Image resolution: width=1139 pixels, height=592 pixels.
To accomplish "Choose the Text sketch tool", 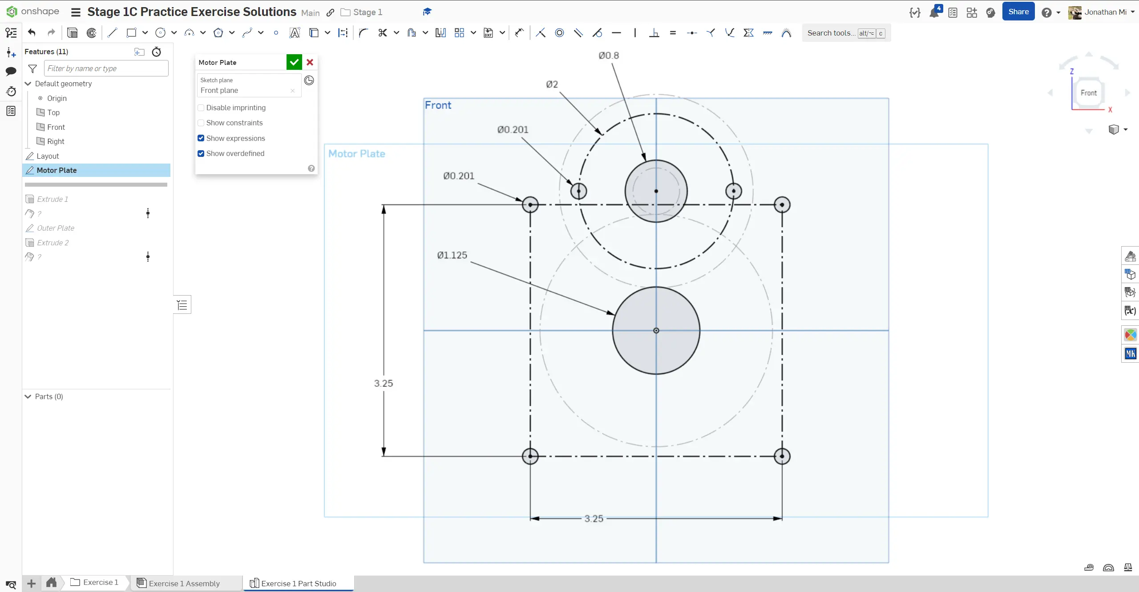I will click(295, 32).
